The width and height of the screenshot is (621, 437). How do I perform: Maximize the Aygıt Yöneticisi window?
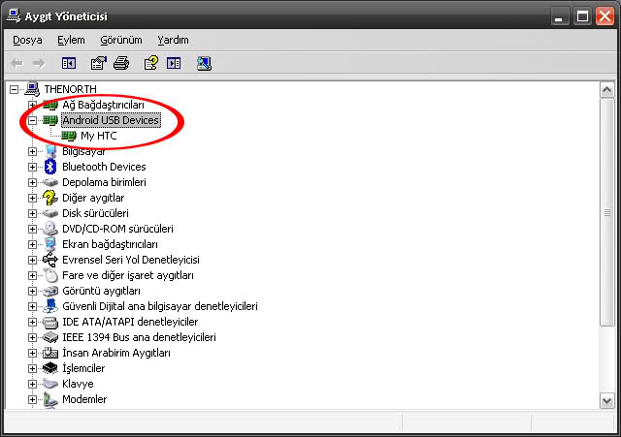pyautogui.click(x=582, y=17)
